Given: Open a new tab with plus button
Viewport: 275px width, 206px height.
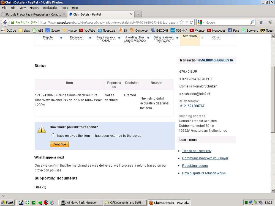Looking at the screenshot, I should [x=138, y=14].
